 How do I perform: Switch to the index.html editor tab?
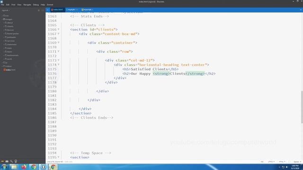click(58, 9)
